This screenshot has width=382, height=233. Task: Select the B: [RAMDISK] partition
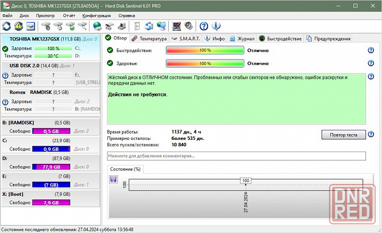51,127
